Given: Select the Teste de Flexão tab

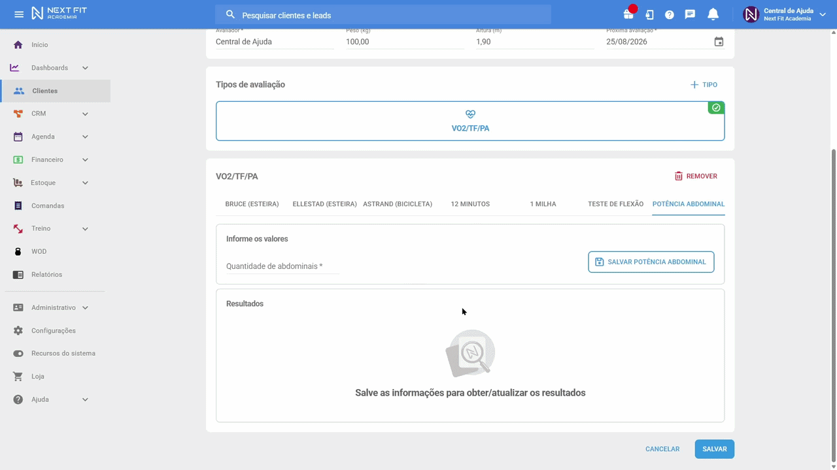Looking at the screenshot, I should [x=615, y=204].
